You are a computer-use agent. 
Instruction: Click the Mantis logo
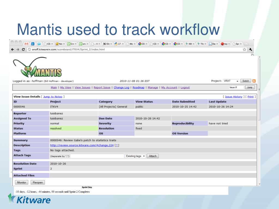click(x=37, y=67)
